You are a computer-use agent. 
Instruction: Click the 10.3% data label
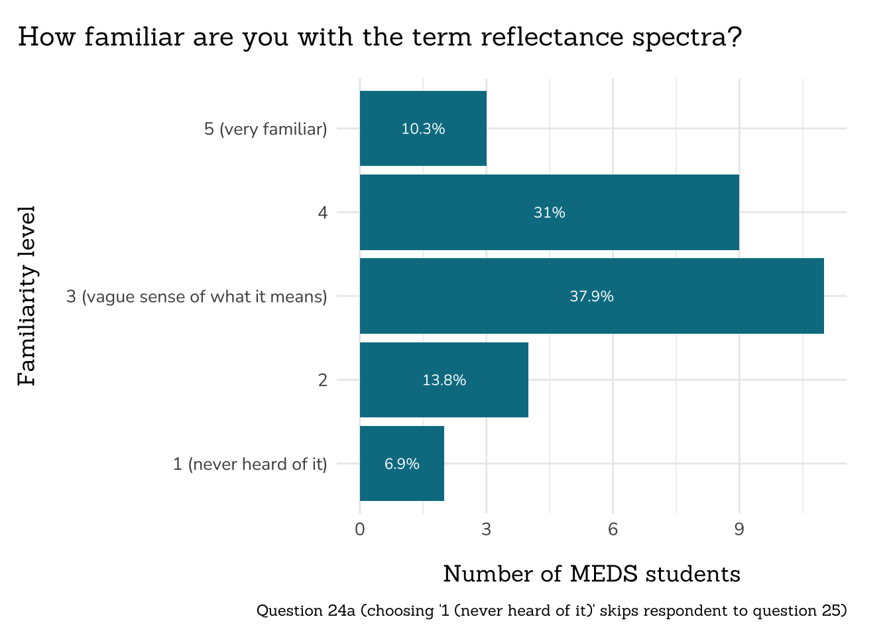pos(423,129)
